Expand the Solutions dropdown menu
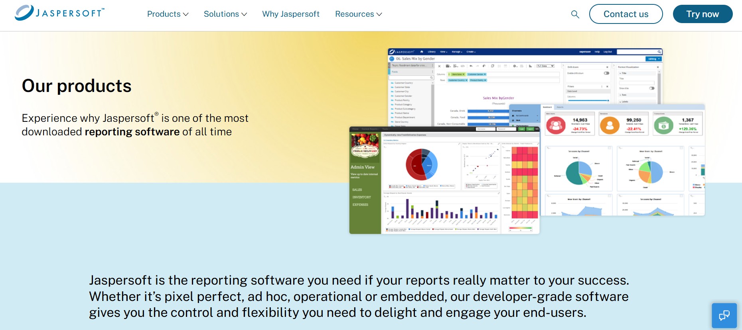 [225, 14]
